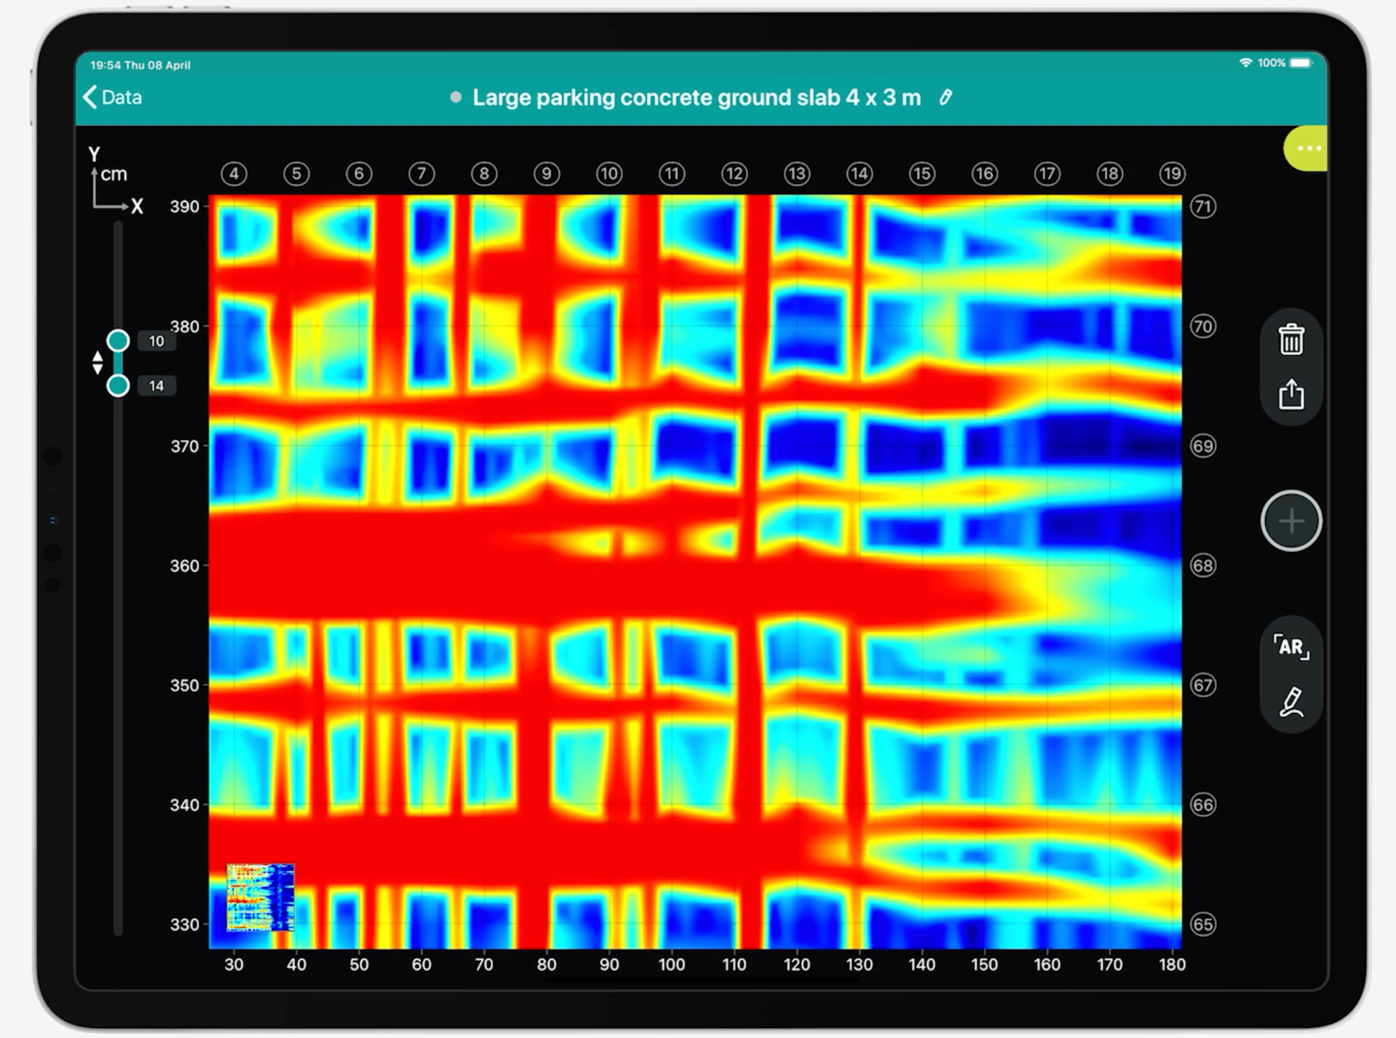Tap the depth range up-down arrows
Screen dimensions: 1396x1038
click(97, 363)
